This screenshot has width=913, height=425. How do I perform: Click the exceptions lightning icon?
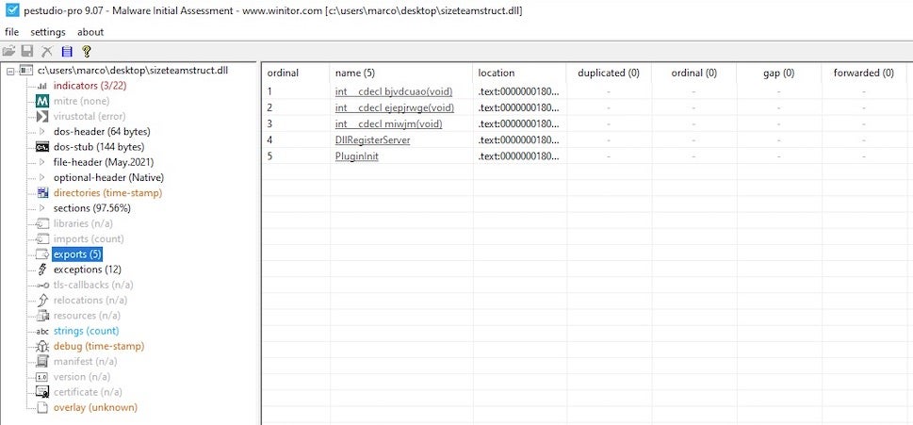[41, 270]
